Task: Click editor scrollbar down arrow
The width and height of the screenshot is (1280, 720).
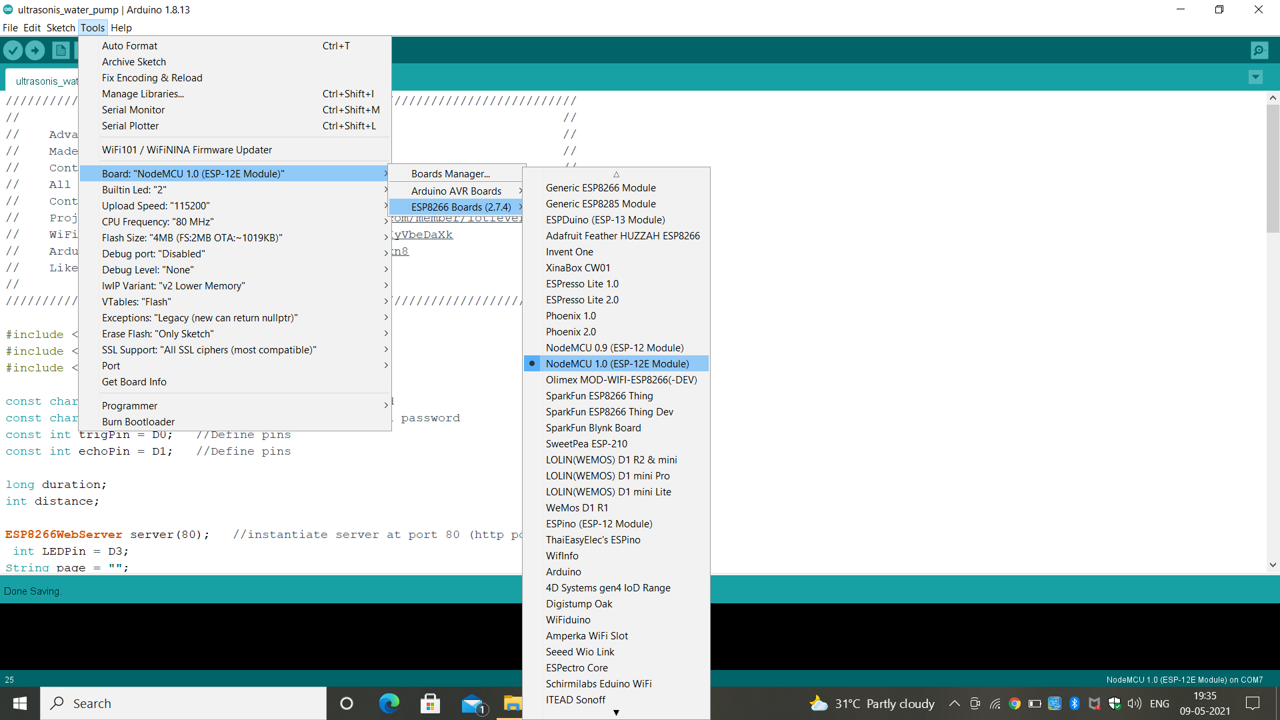Action: [1273, 565]
